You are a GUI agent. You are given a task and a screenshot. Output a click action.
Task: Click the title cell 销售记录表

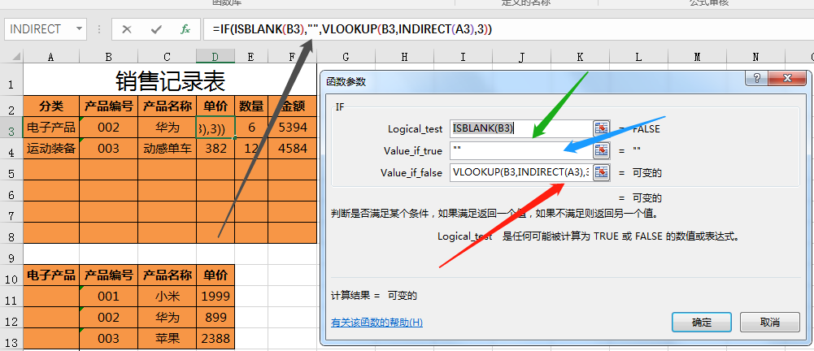[x=170, y=80]
